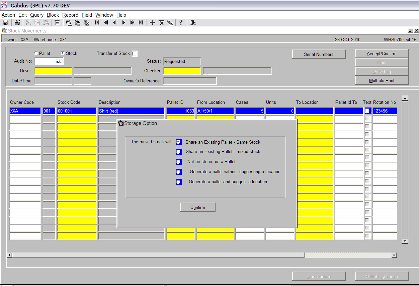This screenshot has width=419, height=286.
Task: Jump to first record with toolbar icon
Action: (x=97, y=23)
